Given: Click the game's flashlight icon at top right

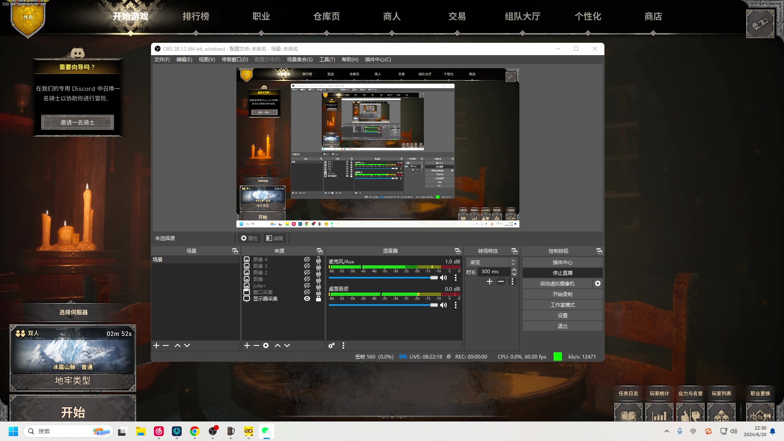Looking at the screenshot, I should tap(760, 24).
